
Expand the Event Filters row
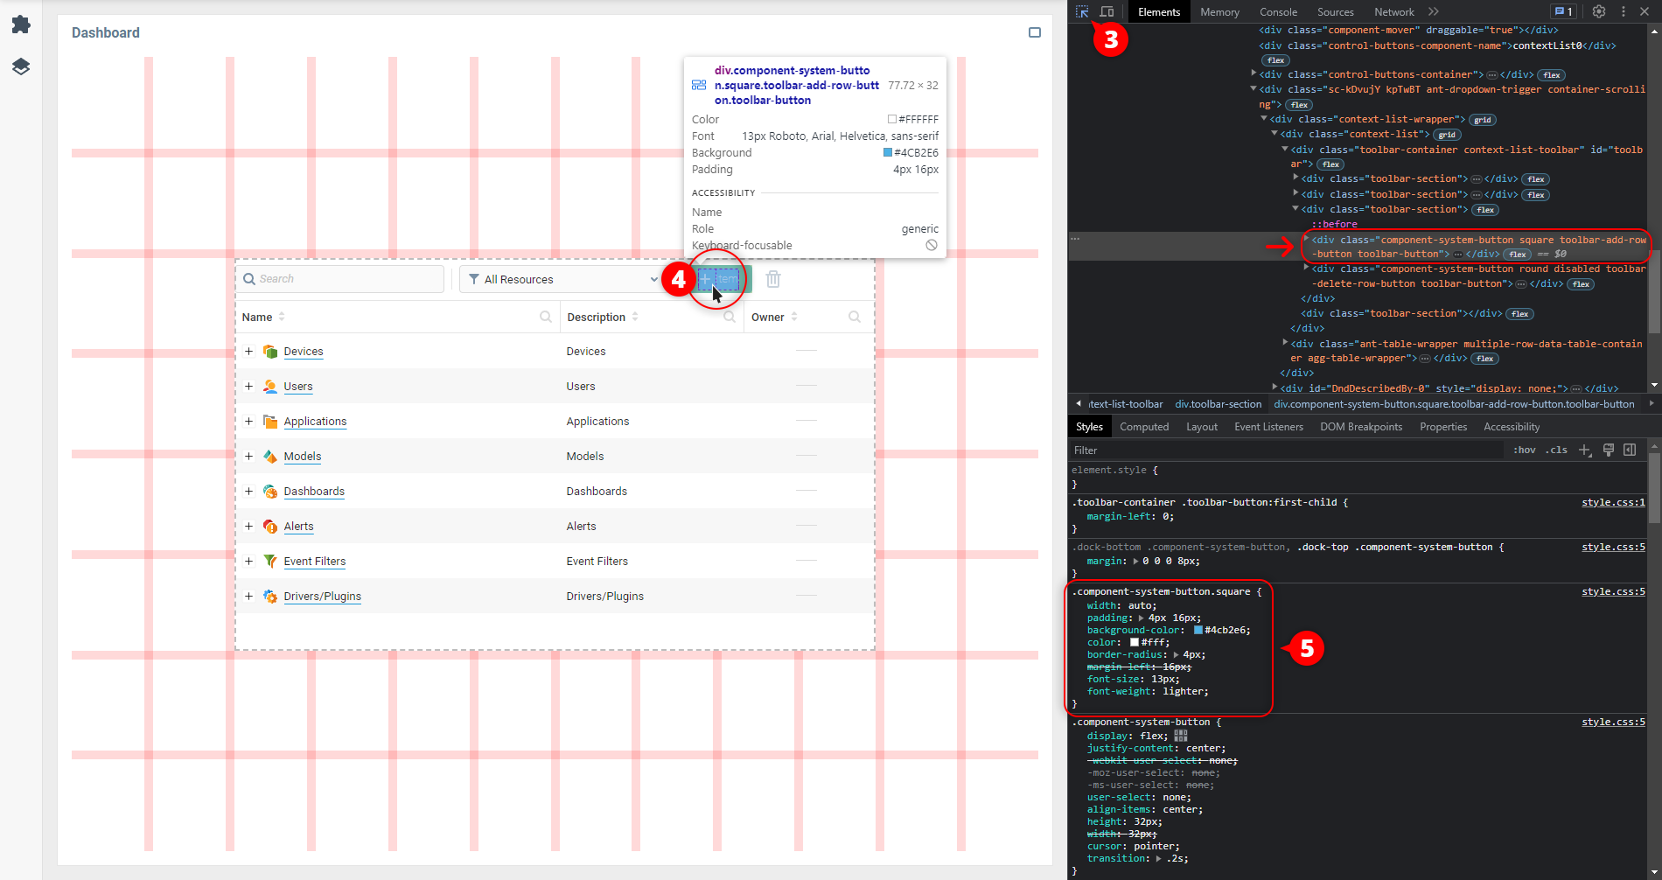(249, 562)
